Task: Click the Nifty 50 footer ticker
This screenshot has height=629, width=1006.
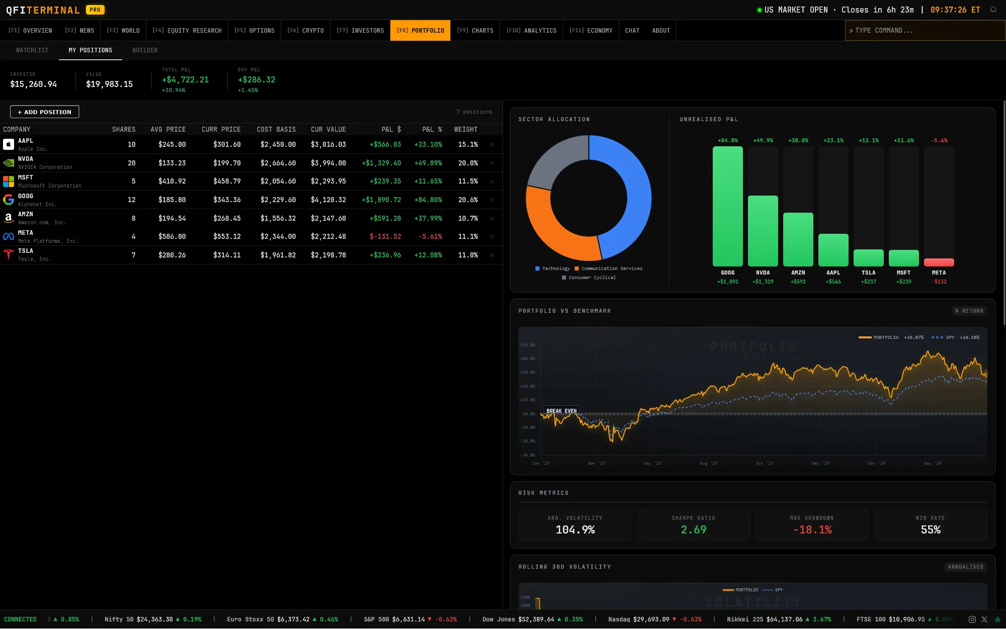Action: pos(153,619)
